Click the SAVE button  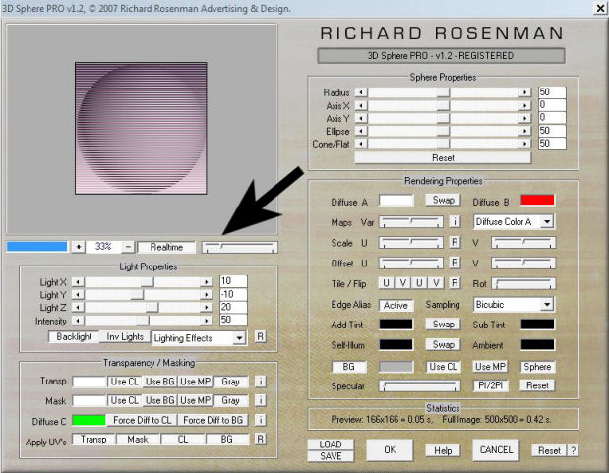(x=331, y=456)
